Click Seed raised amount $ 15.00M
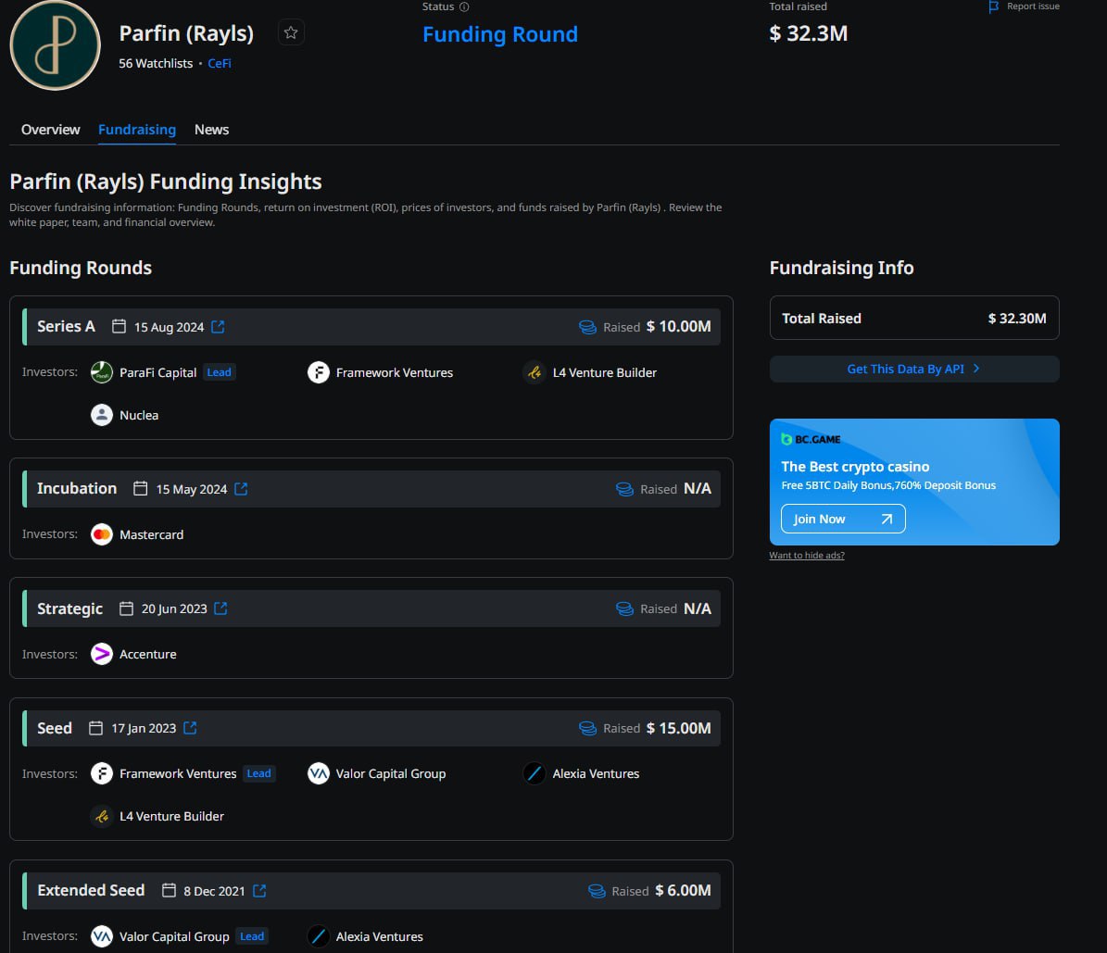Screen dimensions: 1107x953 tap(678, 728)
